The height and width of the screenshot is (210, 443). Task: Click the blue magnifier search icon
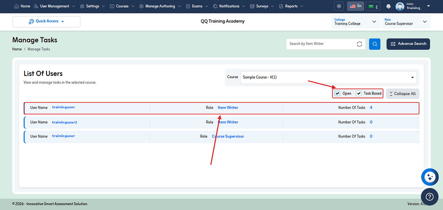(375, 44)
